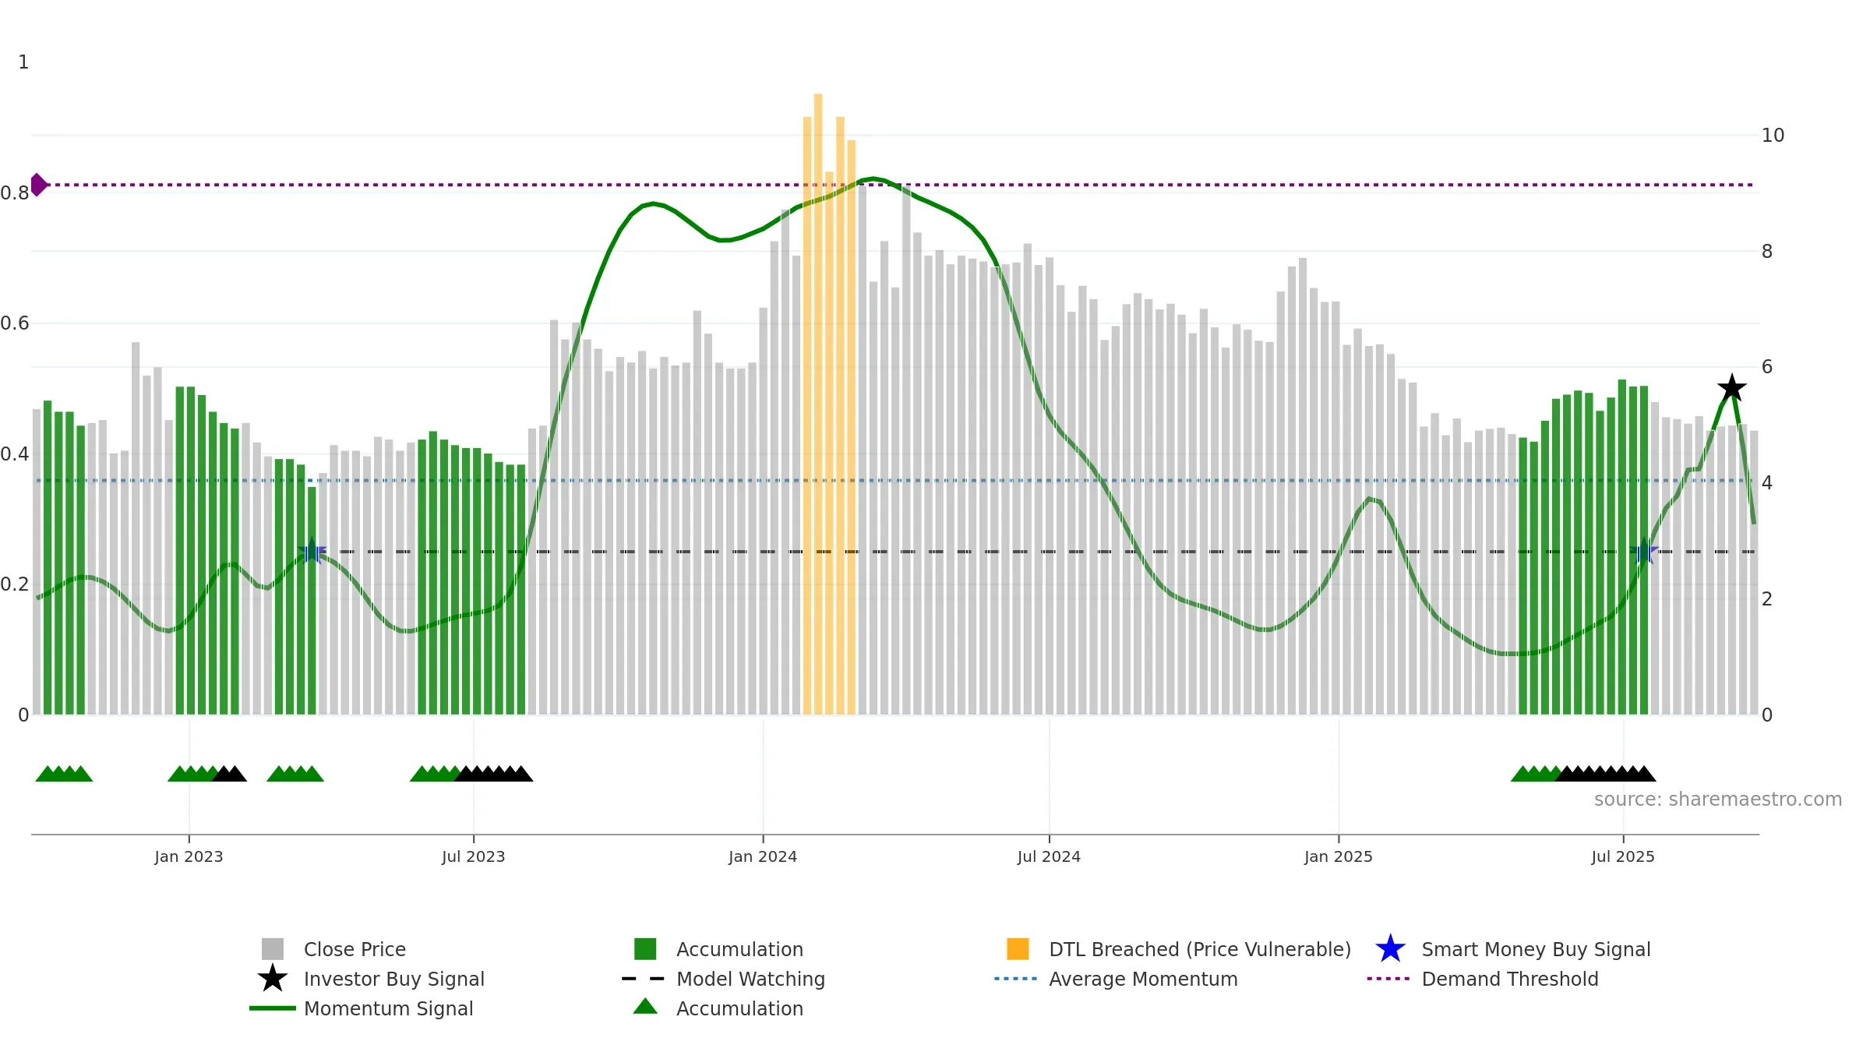Click the blue star marker in early 2023
Viewport: 1870px width, 1052px height.
312,552
